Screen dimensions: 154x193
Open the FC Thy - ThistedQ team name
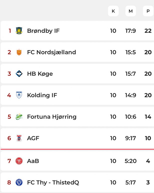pyautogui.click(x=53, y=182)
